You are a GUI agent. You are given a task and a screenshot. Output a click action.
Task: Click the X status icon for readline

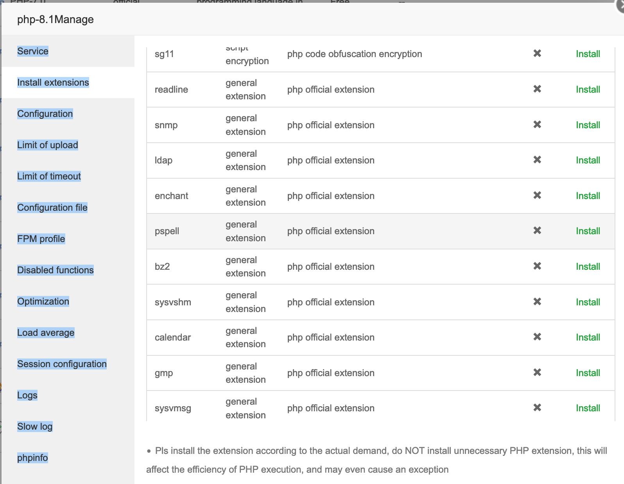(x=537, y=89)
